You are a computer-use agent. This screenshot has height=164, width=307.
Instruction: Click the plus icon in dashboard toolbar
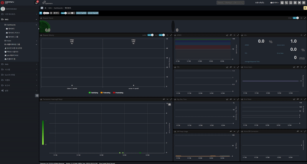(x=51, y=13)
